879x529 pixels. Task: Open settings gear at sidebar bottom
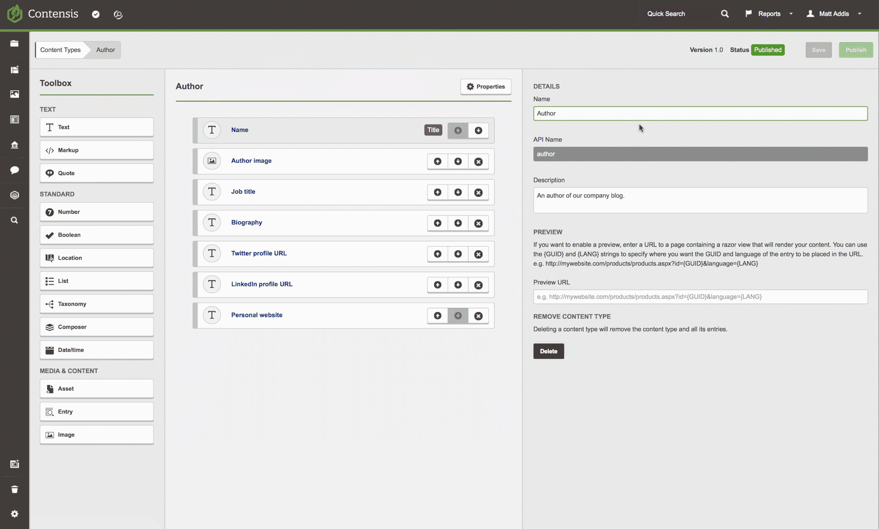tap(15, 514)
